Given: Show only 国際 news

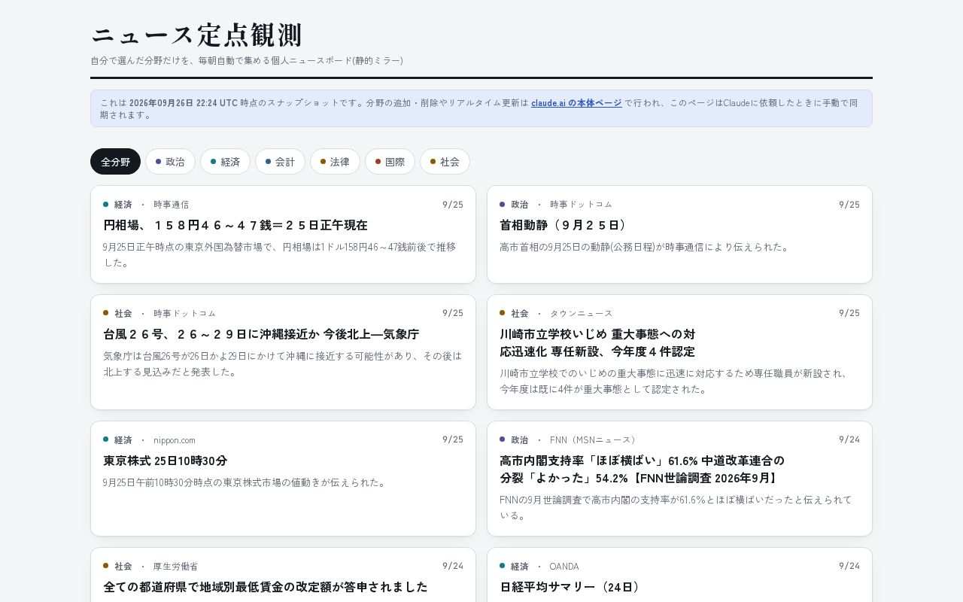Looking at the screenshot, I should tap(390, 162).
